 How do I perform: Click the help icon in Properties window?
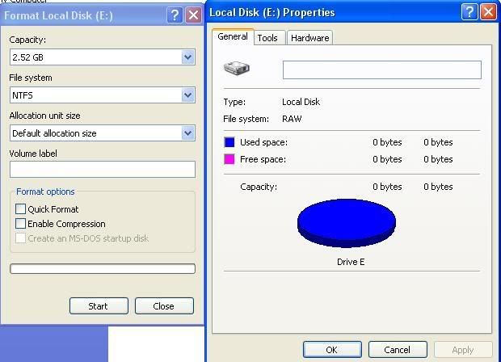click(469, 12)
